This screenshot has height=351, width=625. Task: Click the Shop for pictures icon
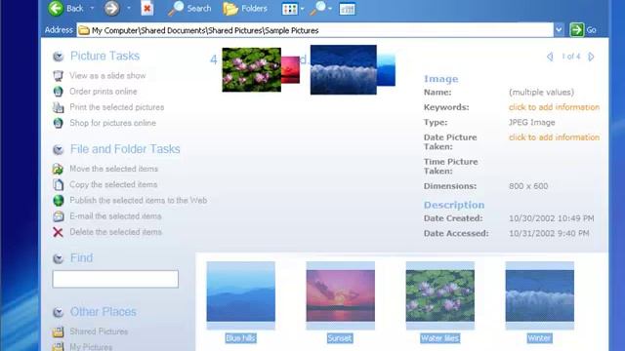coord(59,123)
